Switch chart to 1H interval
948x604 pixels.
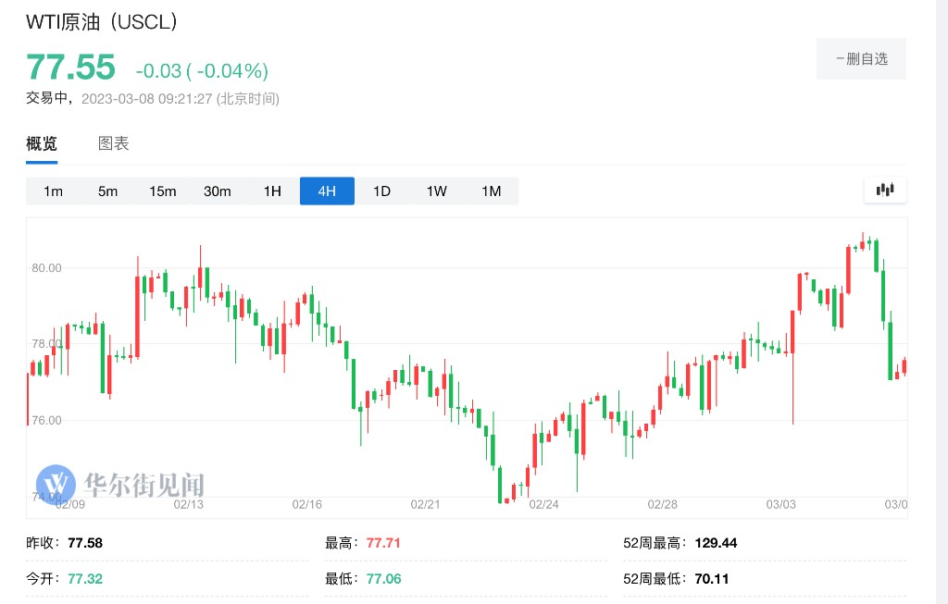272,191
